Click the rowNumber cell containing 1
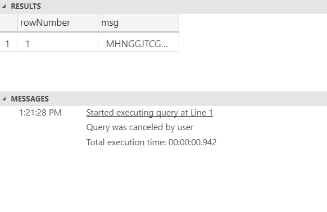The height and width of the screenshot is (212, 327). 57,44
